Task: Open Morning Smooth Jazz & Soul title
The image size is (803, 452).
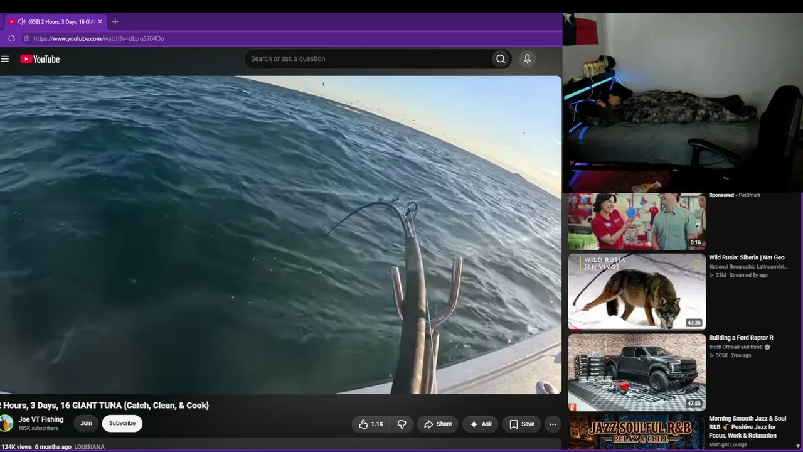Action: (747, 427)
